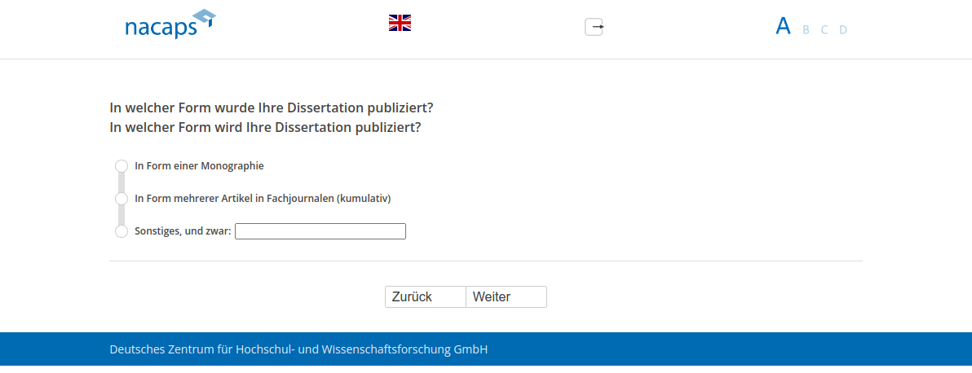Image resolution: width=972 pixels, height=373 pixels.
Task: Click the Deutsches Zentrum footer text
Action: coord(298,349)
